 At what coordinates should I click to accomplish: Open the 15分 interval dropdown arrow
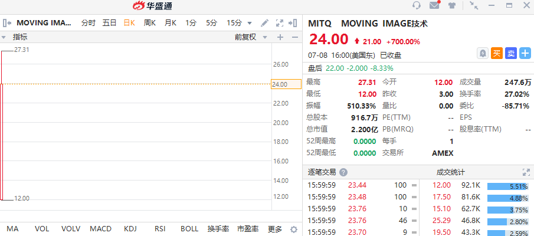tap(250, 23)
